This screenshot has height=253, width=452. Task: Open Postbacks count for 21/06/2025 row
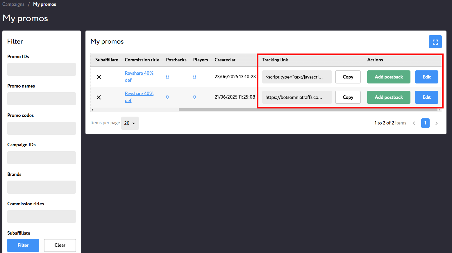pyautogui.click(x=167, y=97)
